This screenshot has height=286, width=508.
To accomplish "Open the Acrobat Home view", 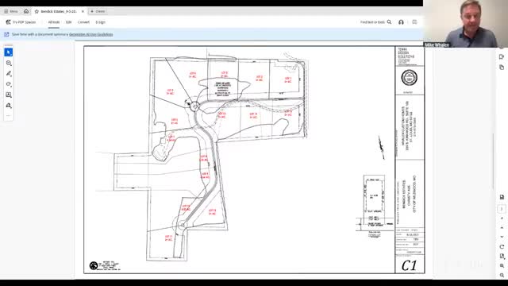I will (26, 11).
